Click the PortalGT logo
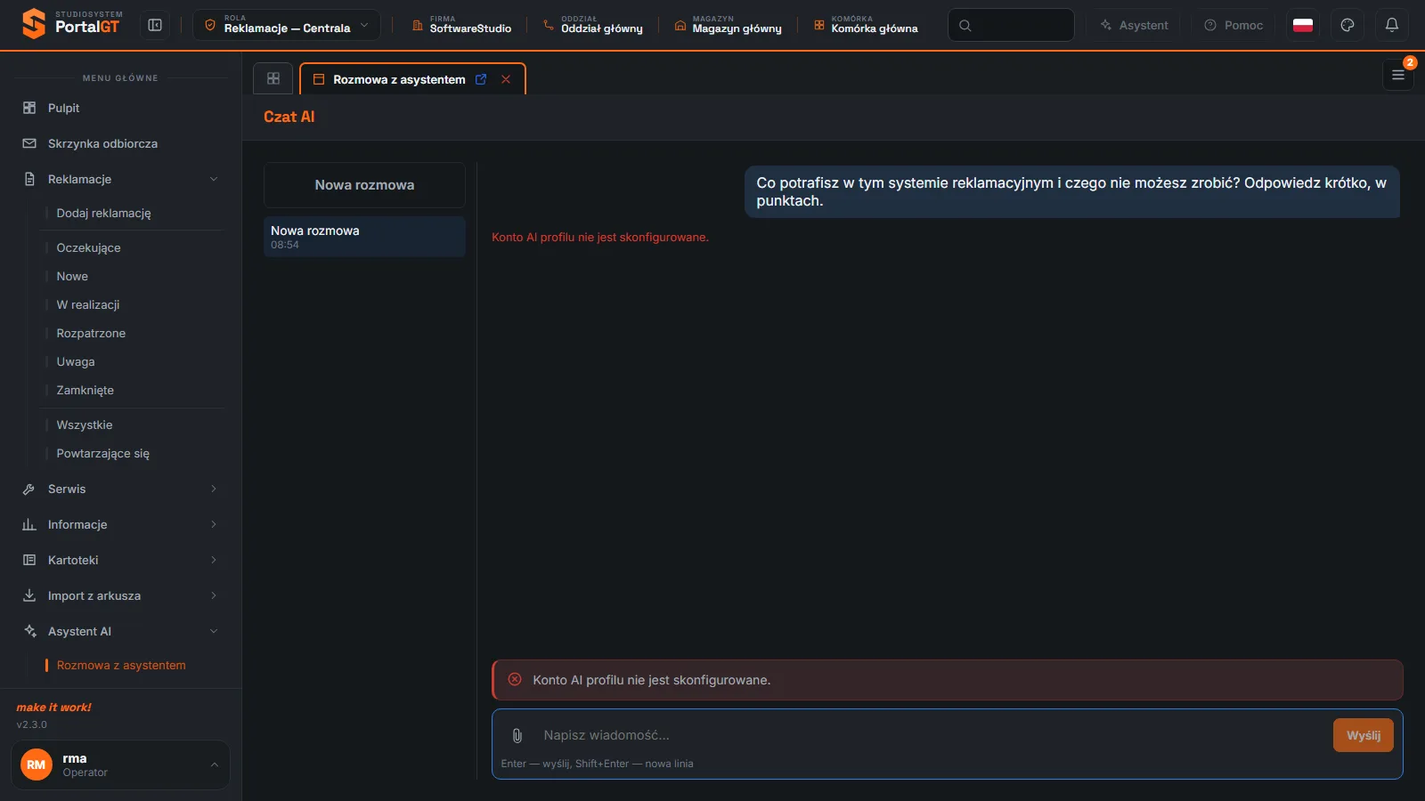The height and width of the screenshot is (801, 1425). coord(72,24)
